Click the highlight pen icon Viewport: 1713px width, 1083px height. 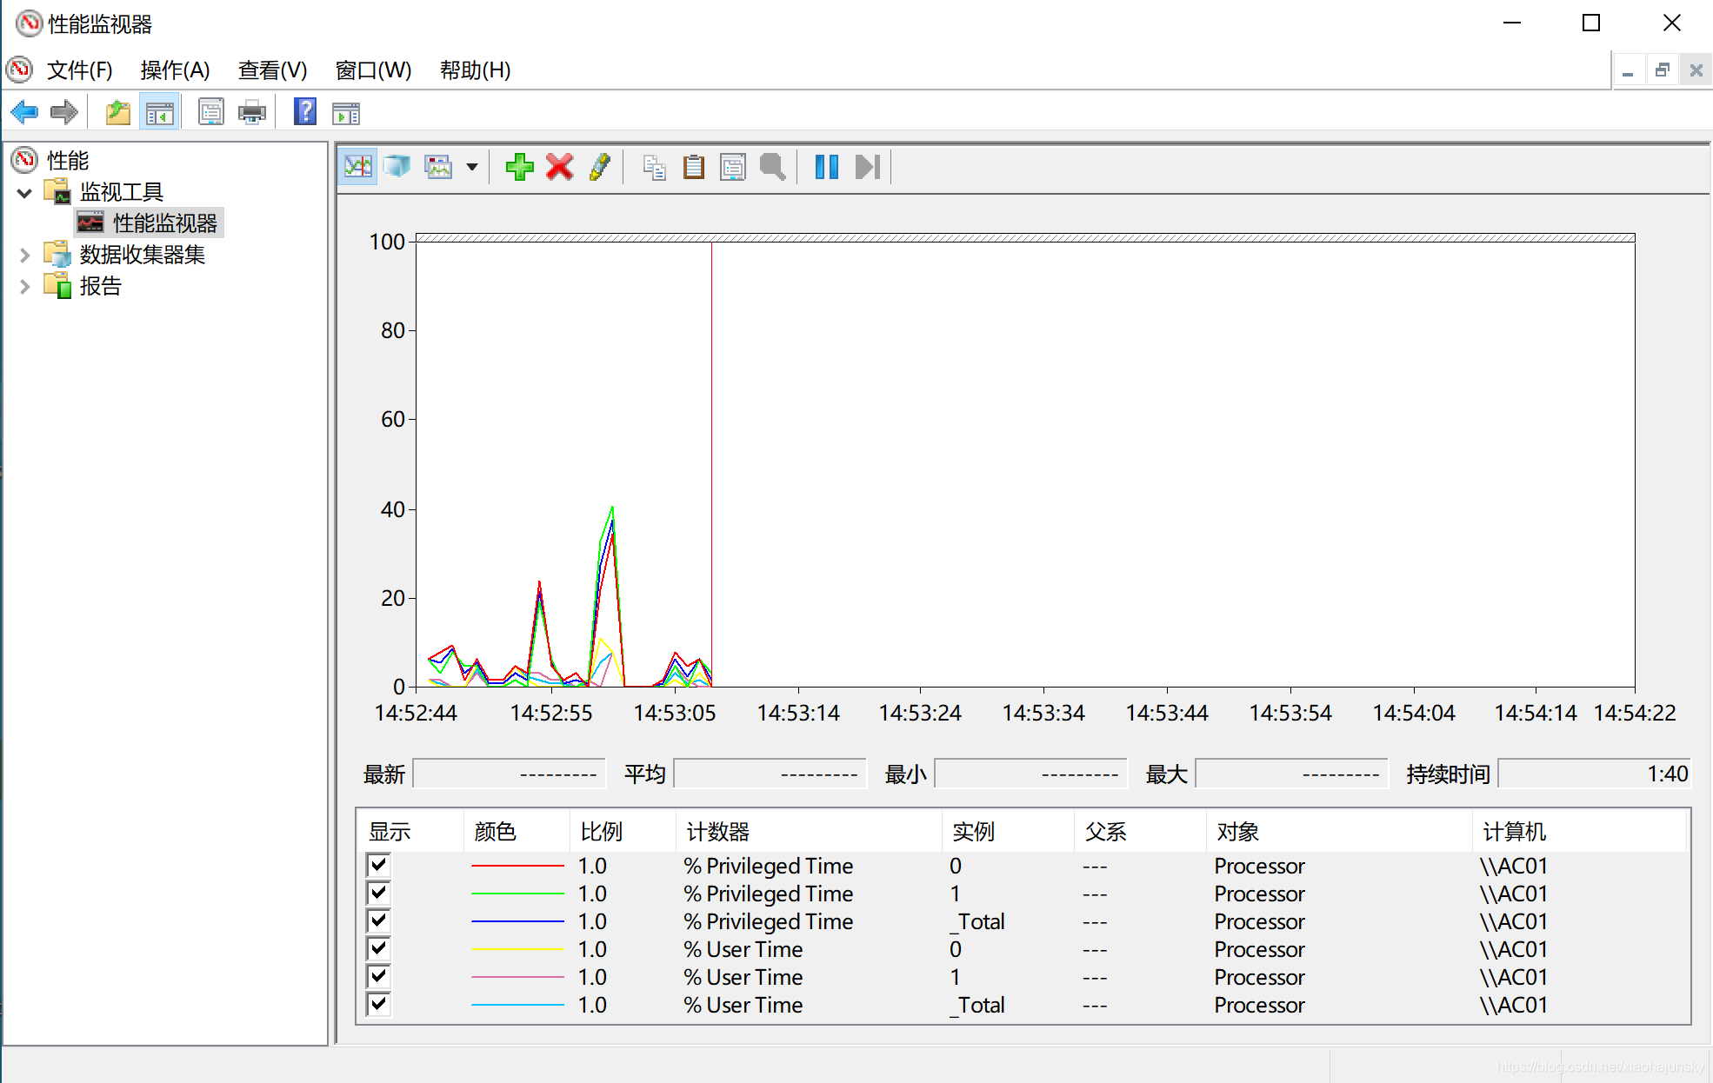pos(599,167)
